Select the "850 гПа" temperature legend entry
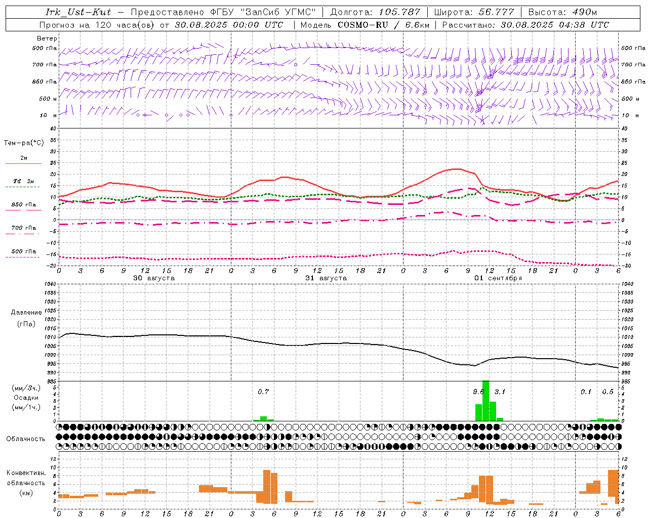The width and height of the screenshot is (648, 518). 24,205
